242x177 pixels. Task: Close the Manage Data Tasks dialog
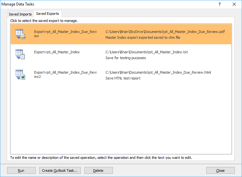pyautogui.click(x=220, y=171)
